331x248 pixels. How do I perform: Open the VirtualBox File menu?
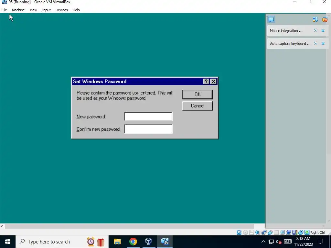[x=4, y=10]
